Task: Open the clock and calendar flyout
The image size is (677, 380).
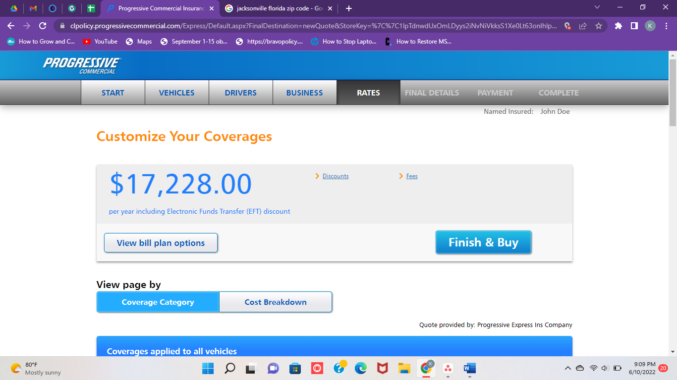Action: (x=642, y=368)
